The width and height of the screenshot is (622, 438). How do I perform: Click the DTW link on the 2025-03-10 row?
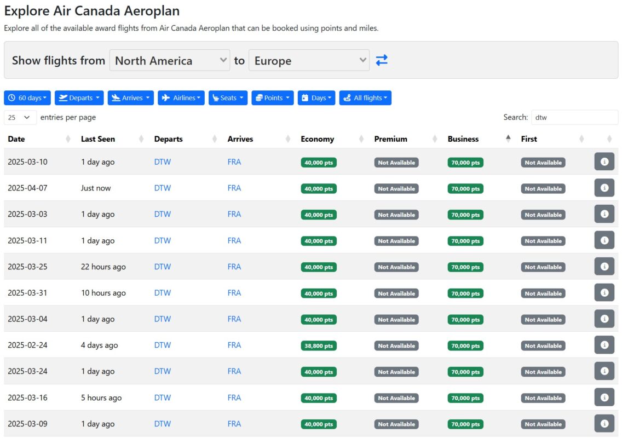point(162,162)
